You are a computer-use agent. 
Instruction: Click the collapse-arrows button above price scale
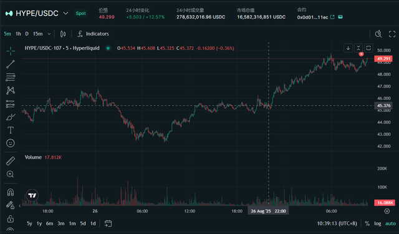[358, 48]
